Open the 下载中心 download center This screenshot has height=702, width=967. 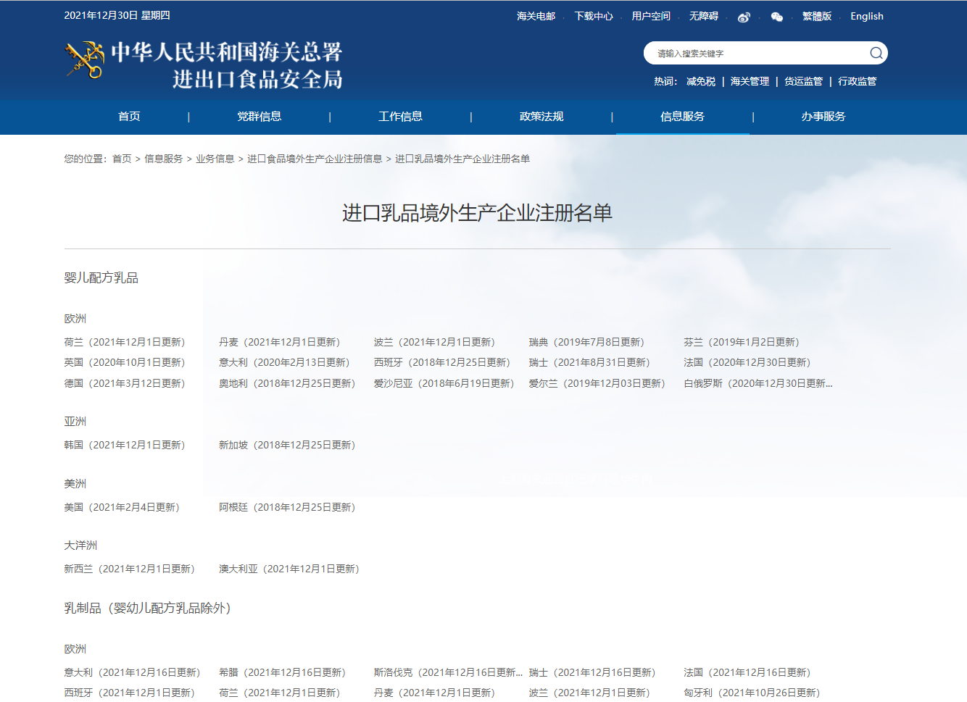click(x=593, y=16)
